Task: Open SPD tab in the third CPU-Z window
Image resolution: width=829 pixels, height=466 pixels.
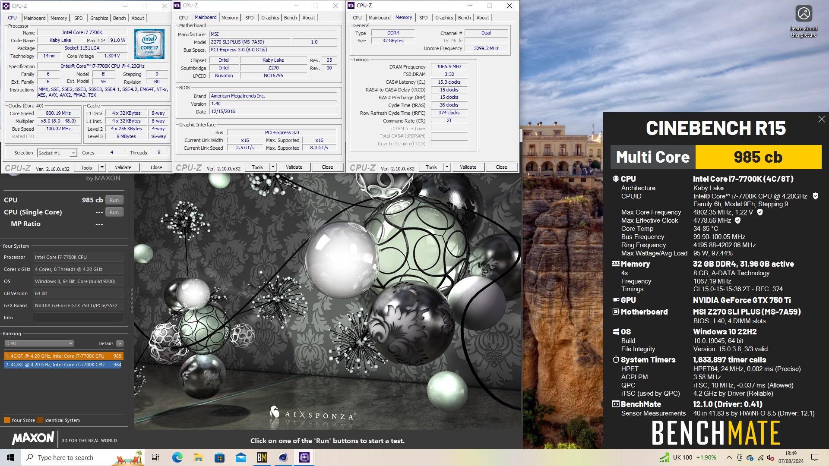Action: 424,18
